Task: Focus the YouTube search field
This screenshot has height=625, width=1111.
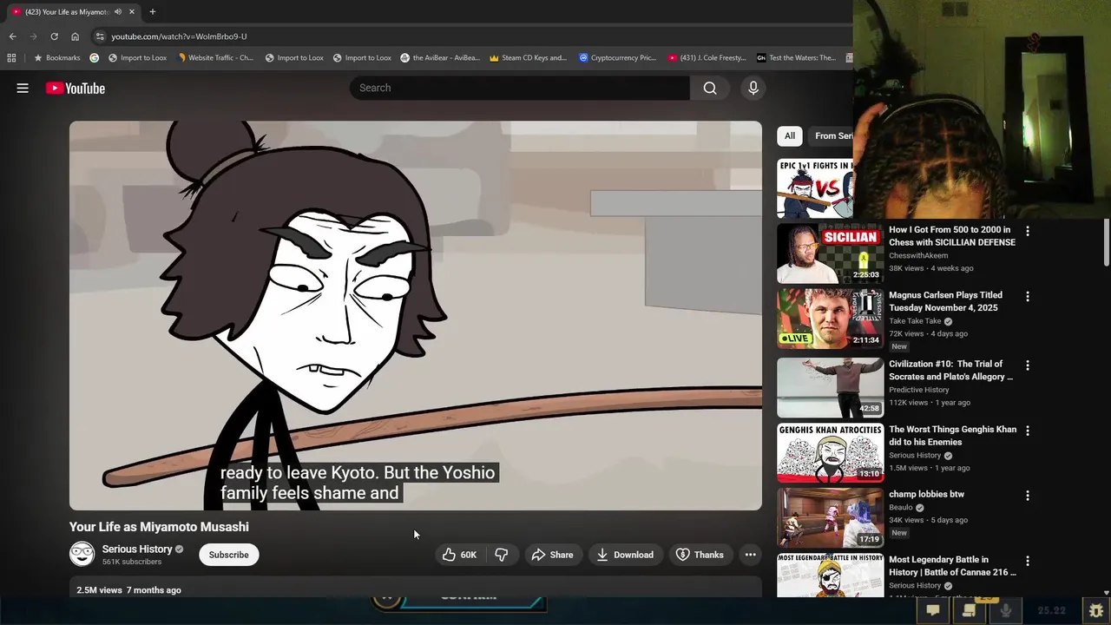Action: click(520, 88)
